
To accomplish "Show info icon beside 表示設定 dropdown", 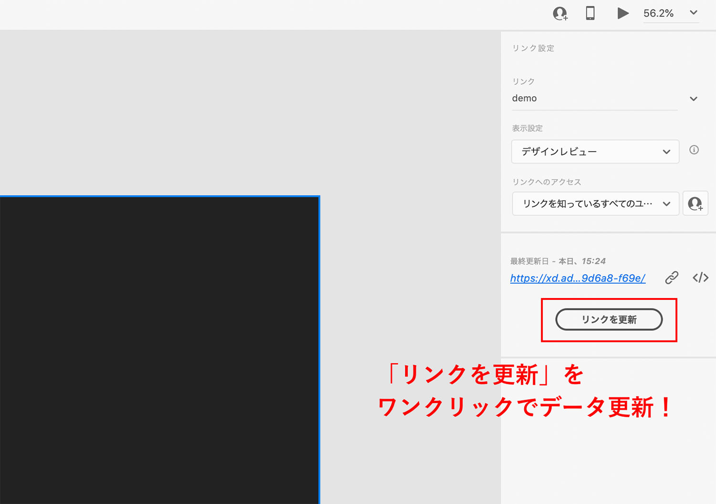I will tap(695, 150).
